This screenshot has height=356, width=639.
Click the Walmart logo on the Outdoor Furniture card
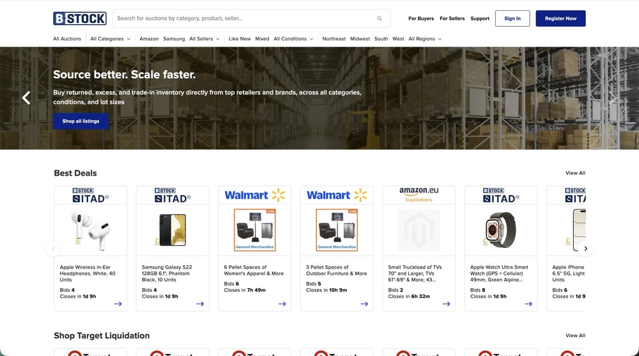coord(337,196)
